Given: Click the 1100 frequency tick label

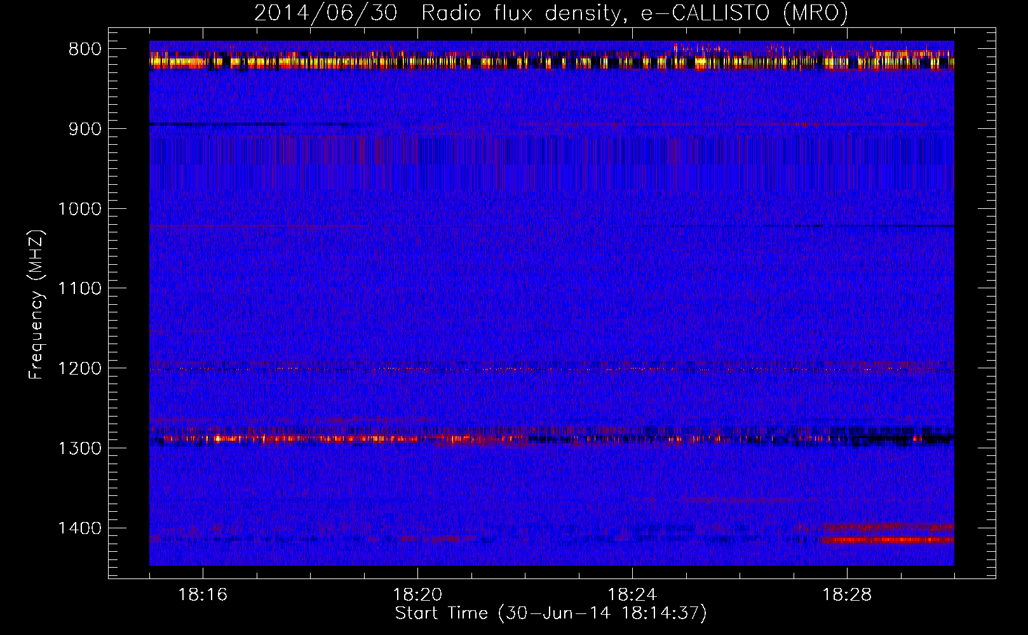Looking at the screenshot, I should click(79, 289).
